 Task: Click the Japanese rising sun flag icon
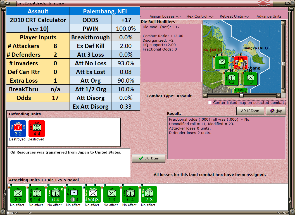click(264, 3)
